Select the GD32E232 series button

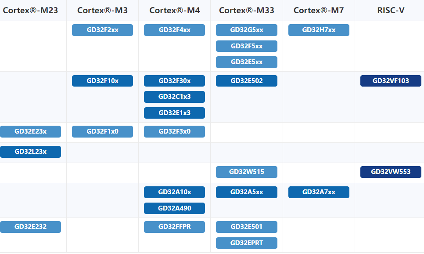pos(30,227)
